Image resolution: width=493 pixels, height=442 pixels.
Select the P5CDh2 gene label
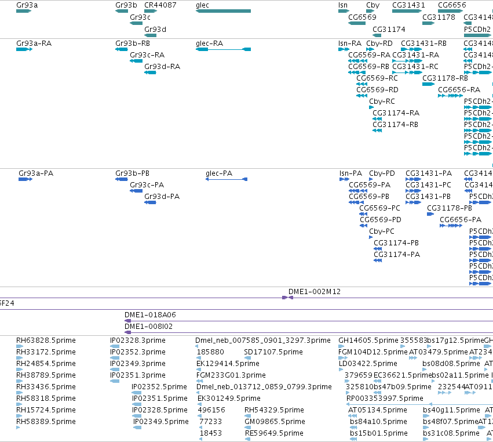pos(477,30)
